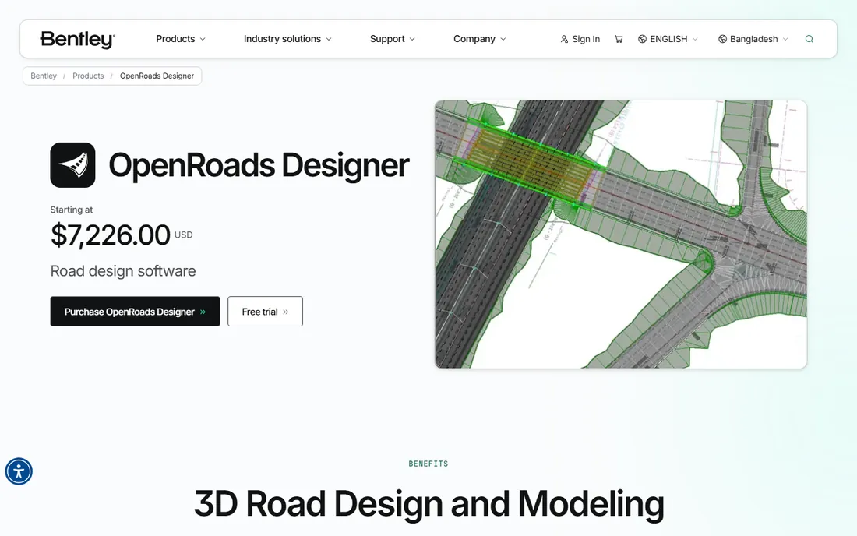Click the Sign In link
The width and height of the screenshot is (857, 536).
(580, 39)
